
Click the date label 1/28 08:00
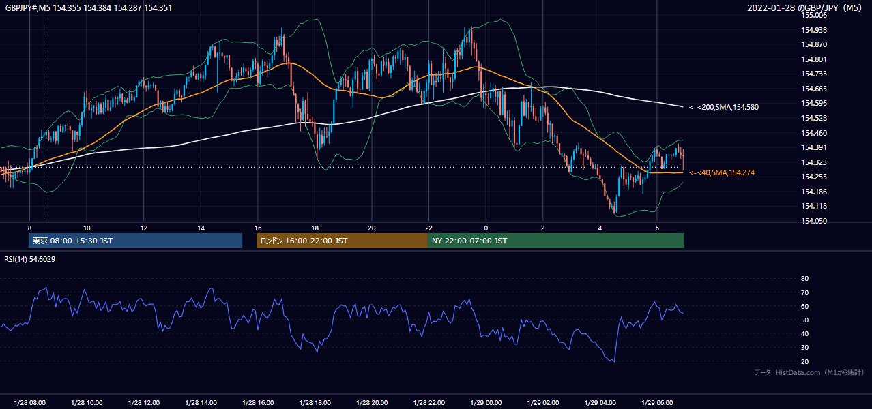(29, 403)
